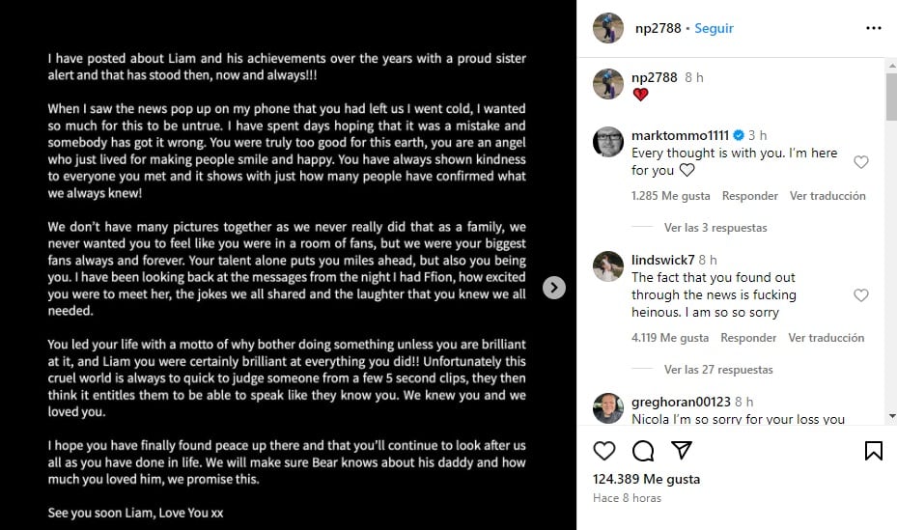Like marktommo1111's comment
The width and height of the screenshot is (897, 530).
[x=861, y=162]
